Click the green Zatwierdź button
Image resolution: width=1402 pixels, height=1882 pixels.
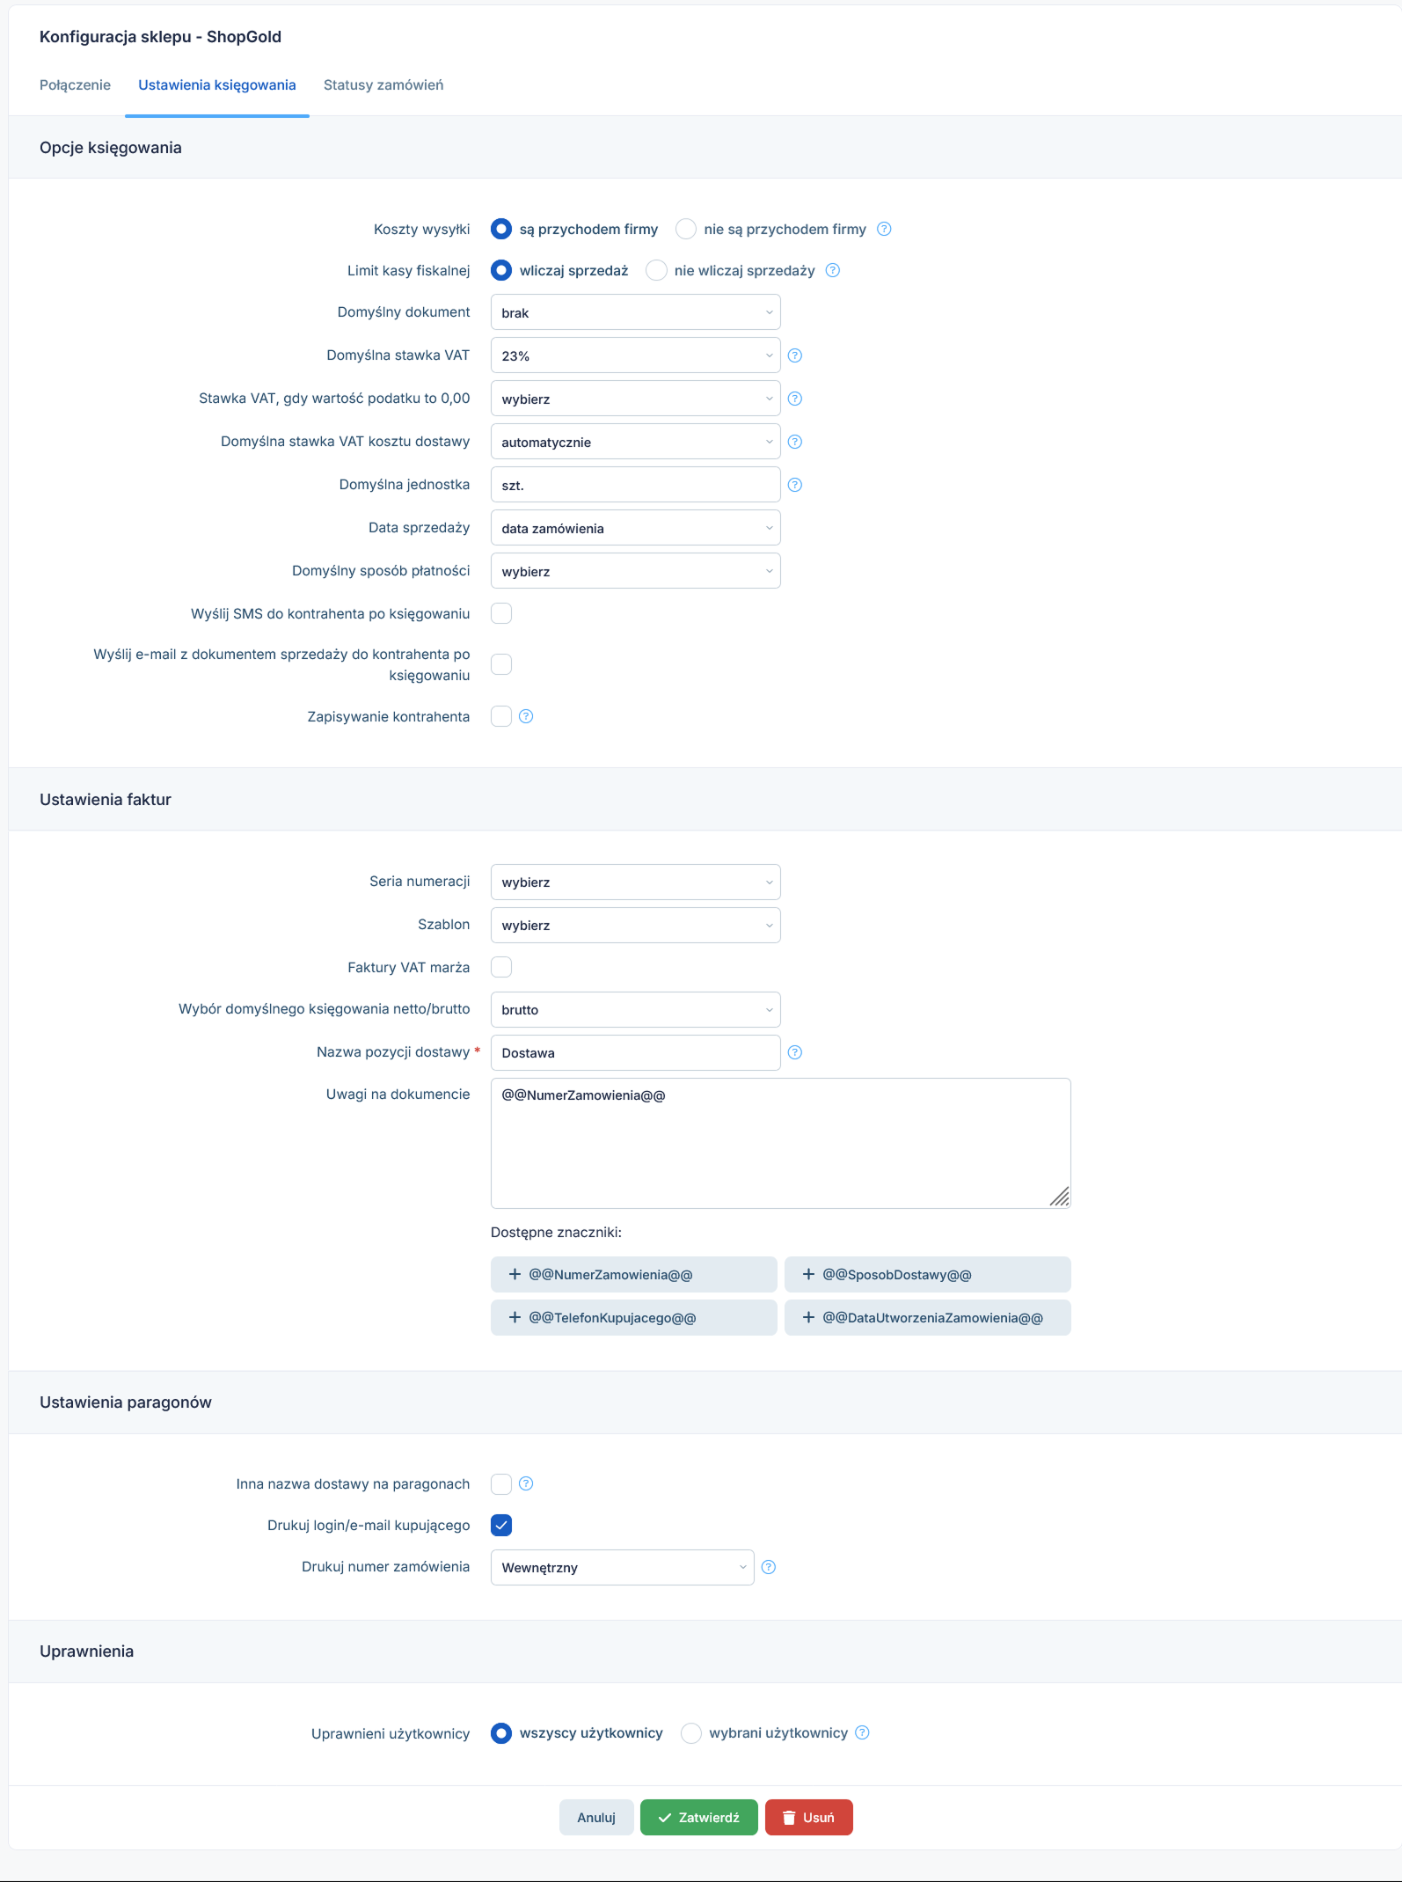coord(699,1817)
